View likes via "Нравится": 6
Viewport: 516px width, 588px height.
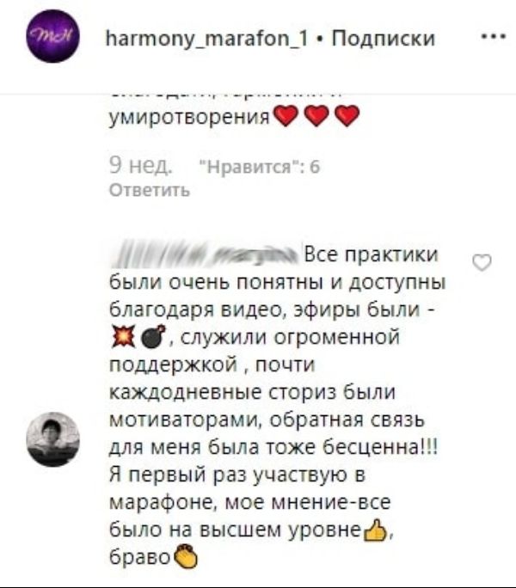tap(260, 167)
